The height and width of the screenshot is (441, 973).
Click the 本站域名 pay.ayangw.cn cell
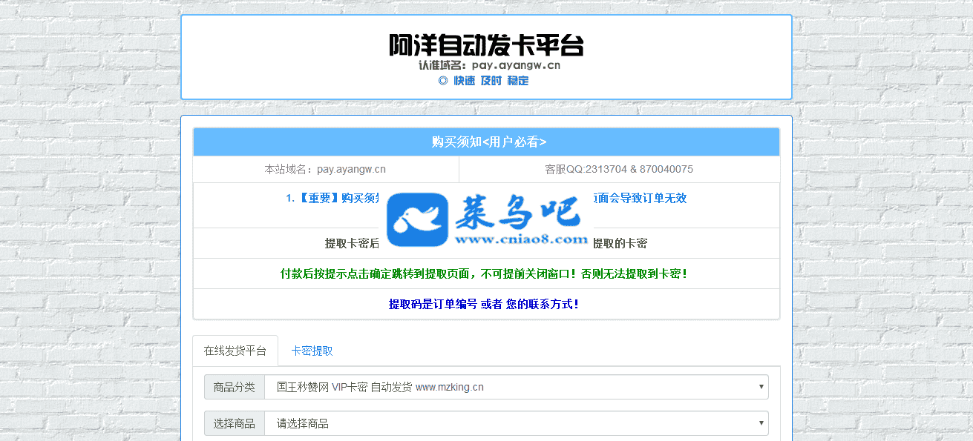[x=325, y=169]
